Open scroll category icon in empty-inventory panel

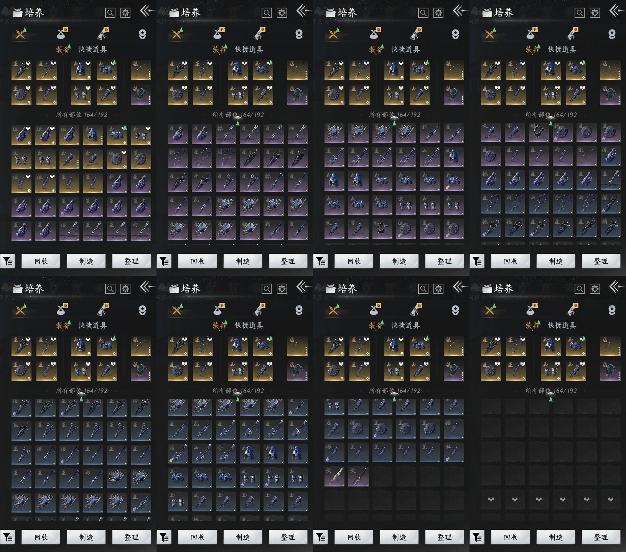pyautogui.click(x=572, y=310)
